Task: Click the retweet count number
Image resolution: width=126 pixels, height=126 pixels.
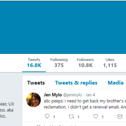Action: tap(78, 117)
